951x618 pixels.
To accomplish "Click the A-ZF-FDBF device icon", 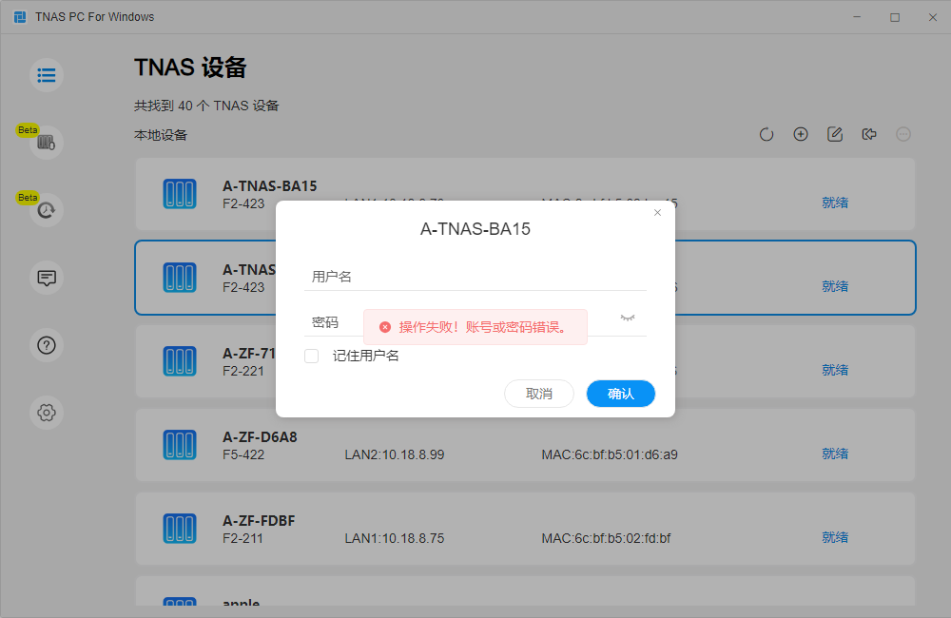I will [x=180, y=529].
